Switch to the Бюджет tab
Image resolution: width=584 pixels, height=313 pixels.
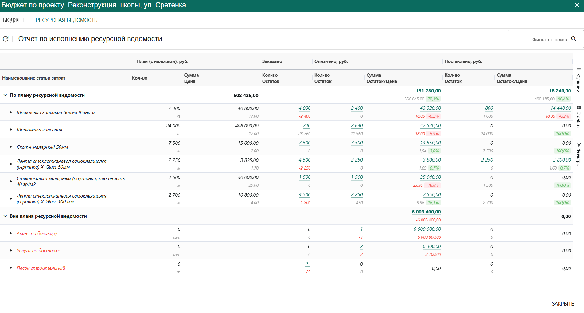pyautogui.click(x=14, y=20)
